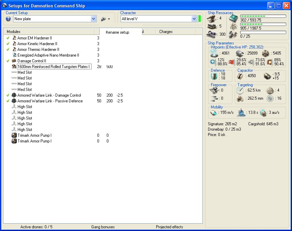Click the Modules column header
292x231 pixels.
pyautogui.click(x=49, y=32)
